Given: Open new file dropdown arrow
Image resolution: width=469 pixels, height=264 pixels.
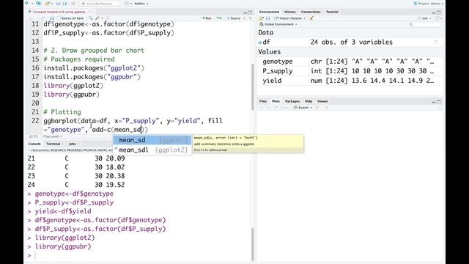Looking at the screenshot, I should [32, 3].
